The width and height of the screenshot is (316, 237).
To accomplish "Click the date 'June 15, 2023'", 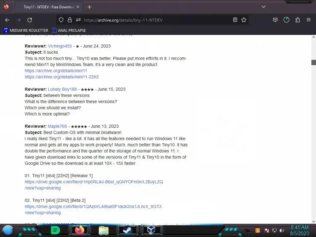I will (112, 89).
